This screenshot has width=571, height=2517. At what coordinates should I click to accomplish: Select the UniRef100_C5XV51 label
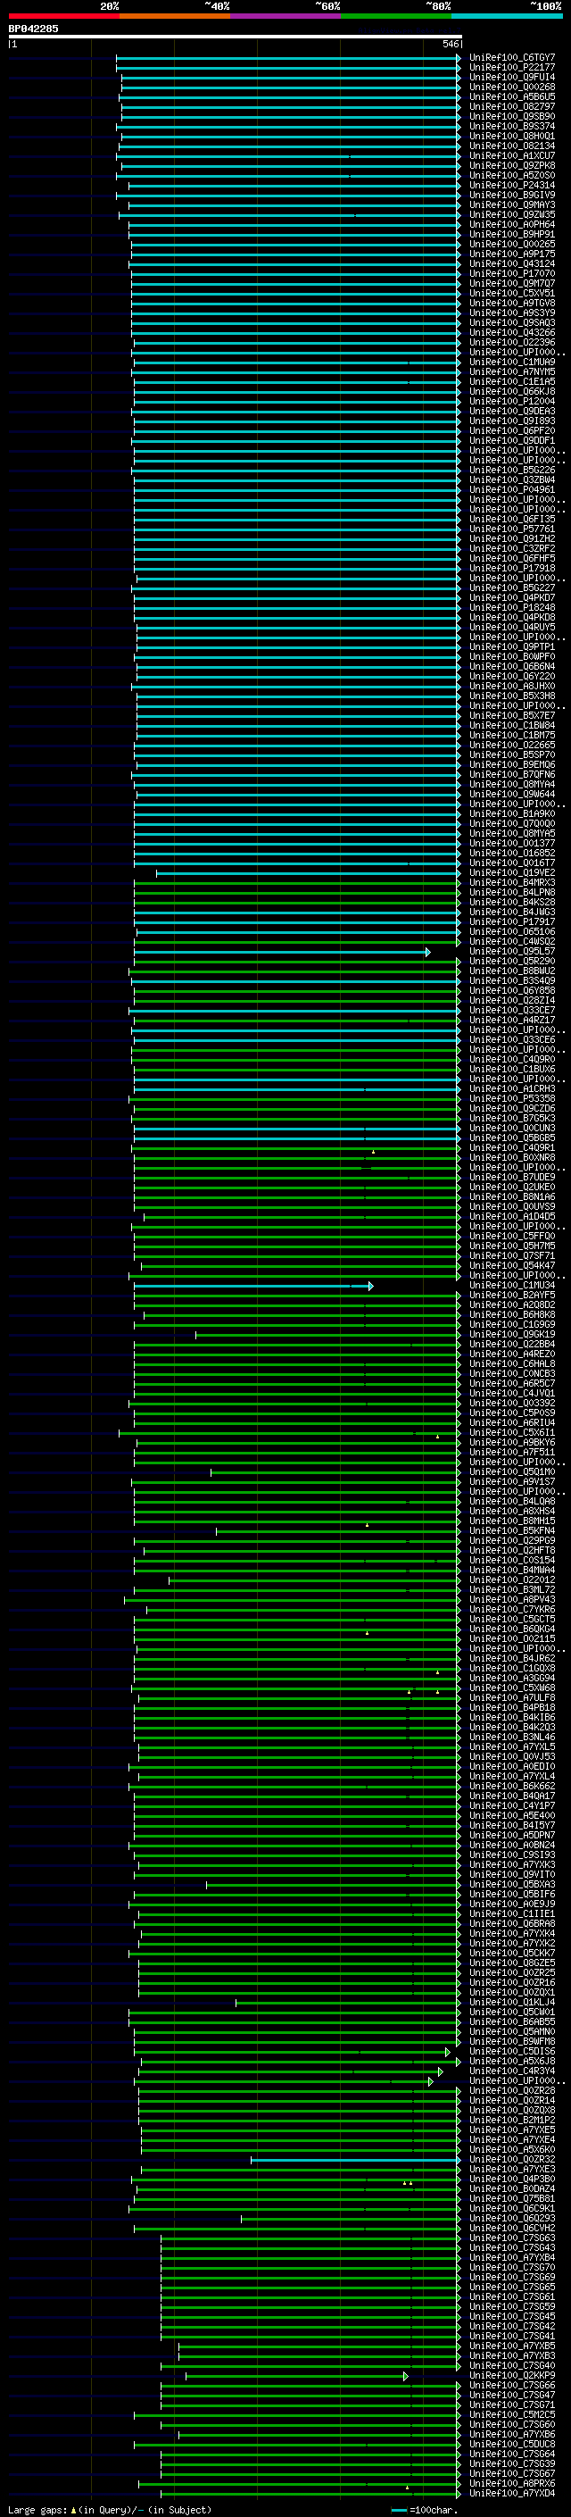512,293
